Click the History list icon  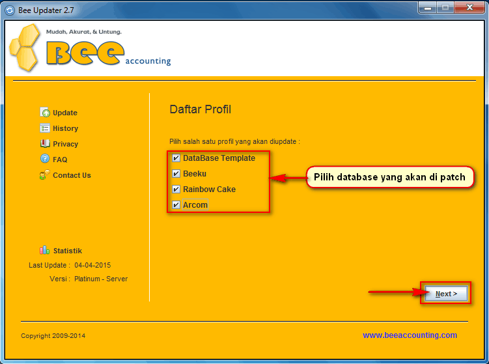click(x=45, y=128)
